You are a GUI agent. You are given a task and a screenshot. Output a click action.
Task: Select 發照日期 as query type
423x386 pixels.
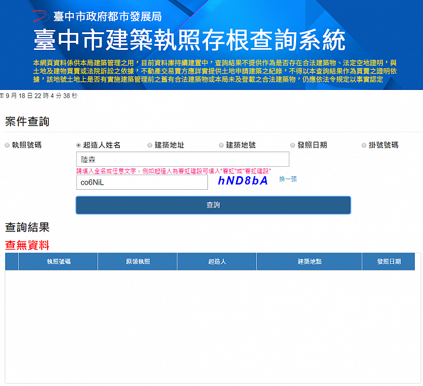click(293, 145)
